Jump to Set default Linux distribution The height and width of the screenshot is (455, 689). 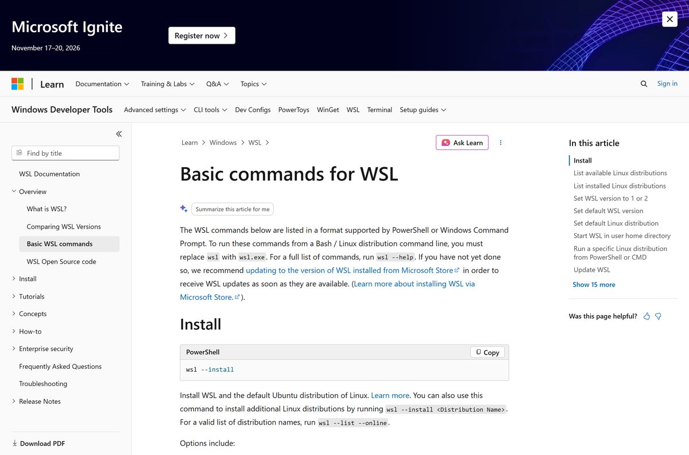click(x=616, y=223)
